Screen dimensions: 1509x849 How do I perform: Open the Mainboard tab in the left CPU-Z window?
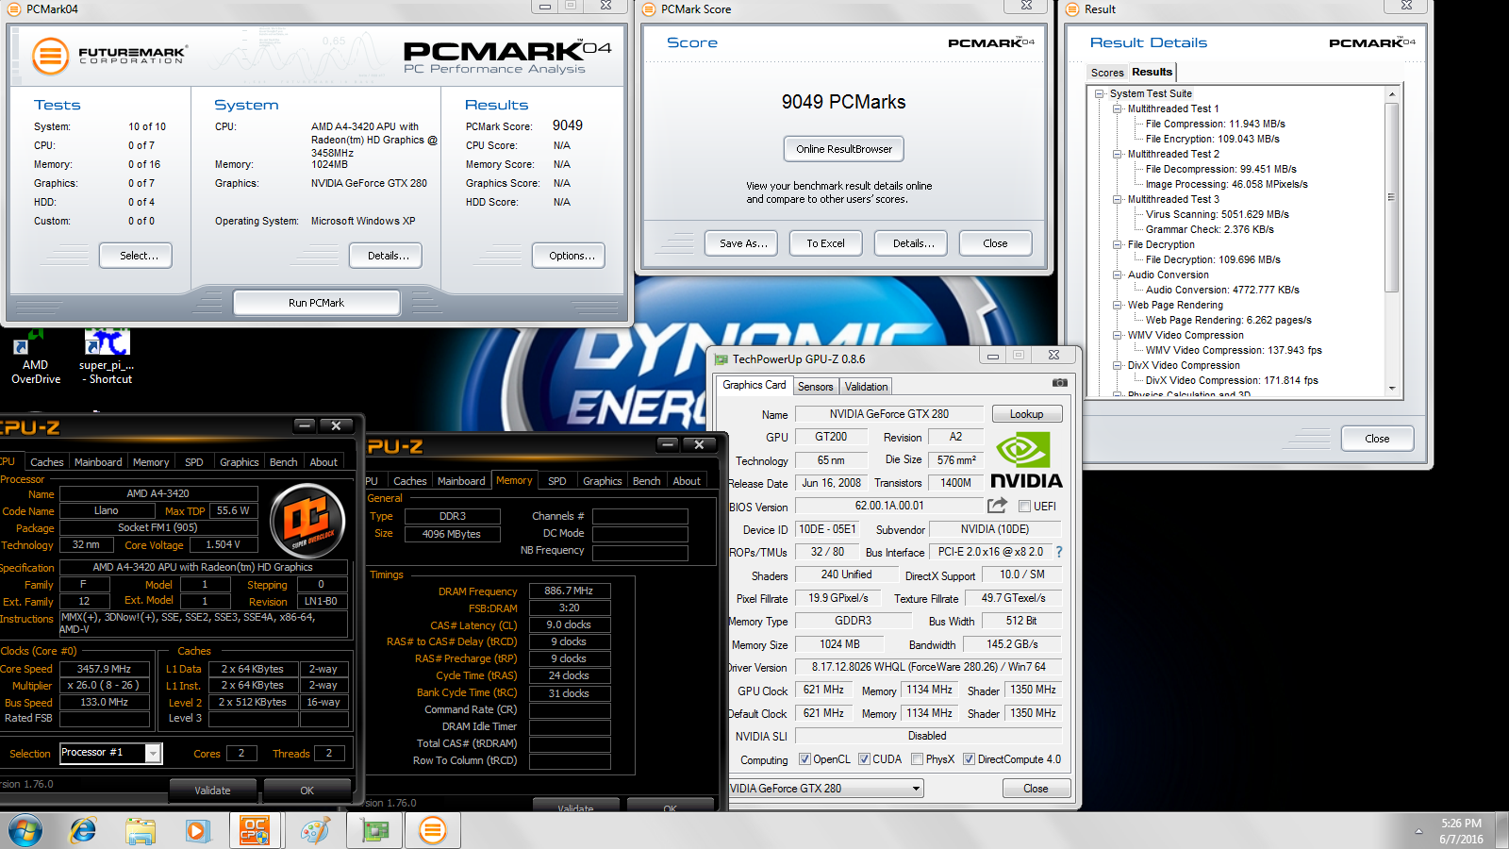pos(98,462)
